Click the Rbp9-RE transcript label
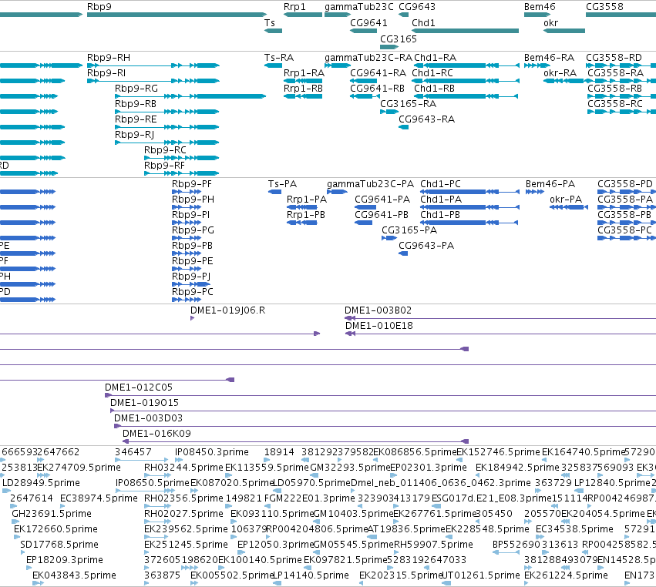Viewport: 656px width, 587px height. tap(136, 119)
